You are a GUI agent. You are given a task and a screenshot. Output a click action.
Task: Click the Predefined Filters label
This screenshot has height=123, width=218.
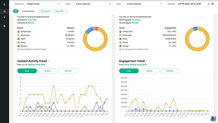click(x=29, y=11)
